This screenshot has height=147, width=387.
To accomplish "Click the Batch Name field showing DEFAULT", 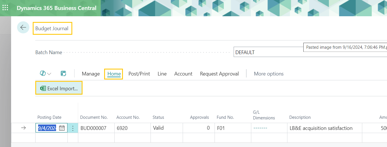I will (x=310, y=52).
